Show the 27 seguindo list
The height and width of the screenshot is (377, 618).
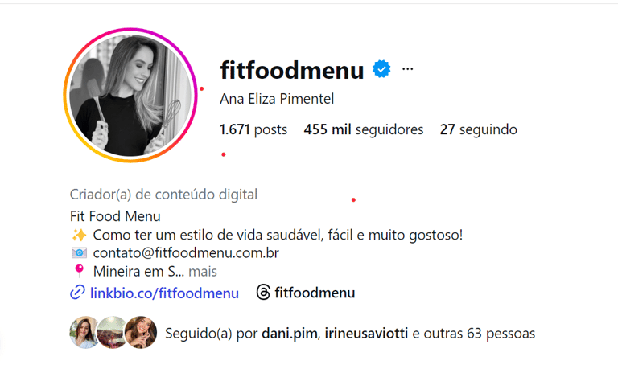[479, 129]
